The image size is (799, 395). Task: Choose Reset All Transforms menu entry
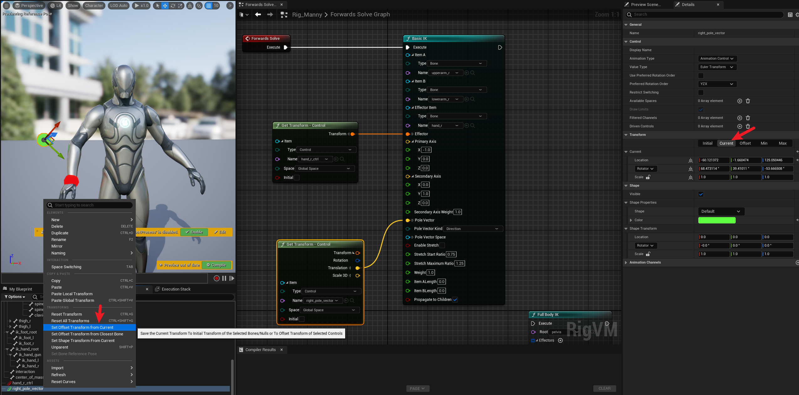[89, 321]
